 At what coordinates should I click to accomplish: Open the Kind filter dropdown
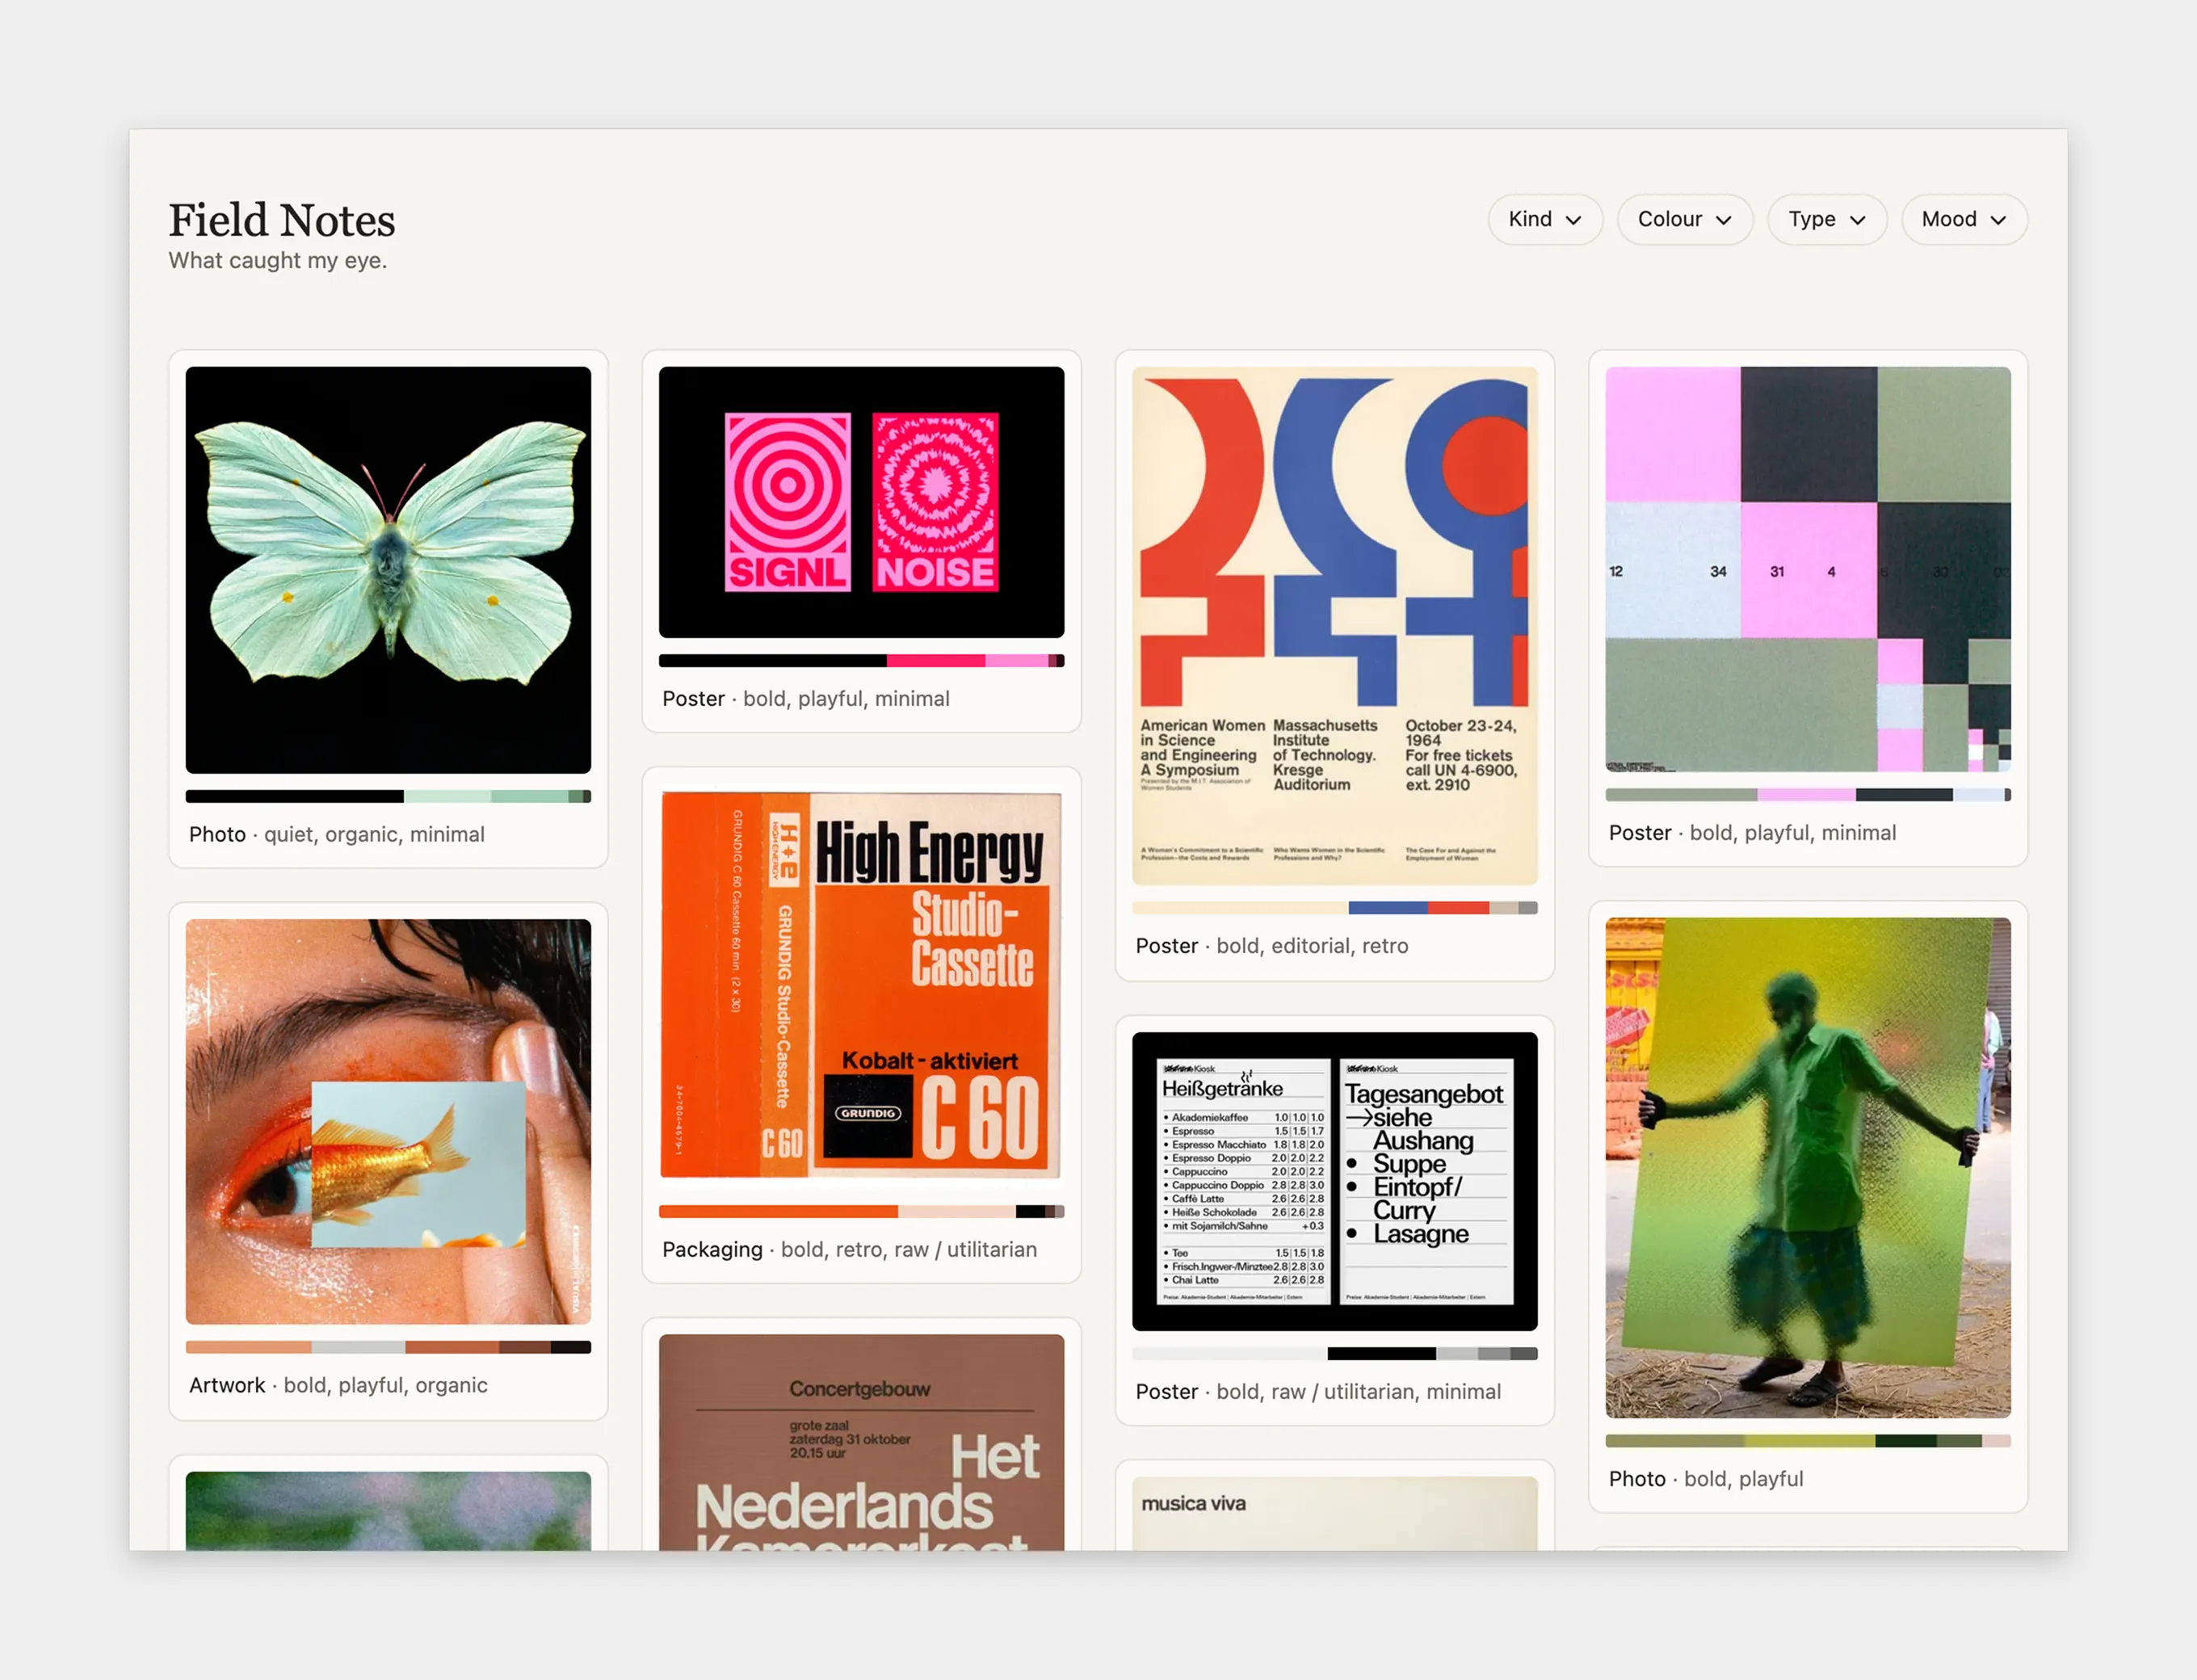point(1544,219)
